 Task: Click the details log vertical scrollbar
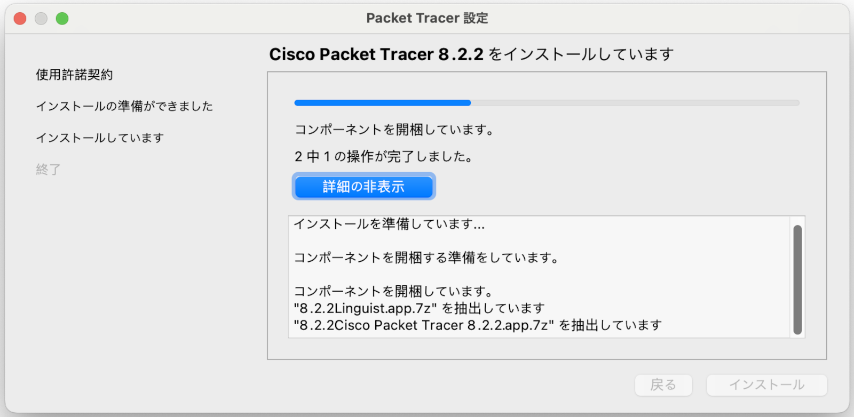click(x=797, y=279)
